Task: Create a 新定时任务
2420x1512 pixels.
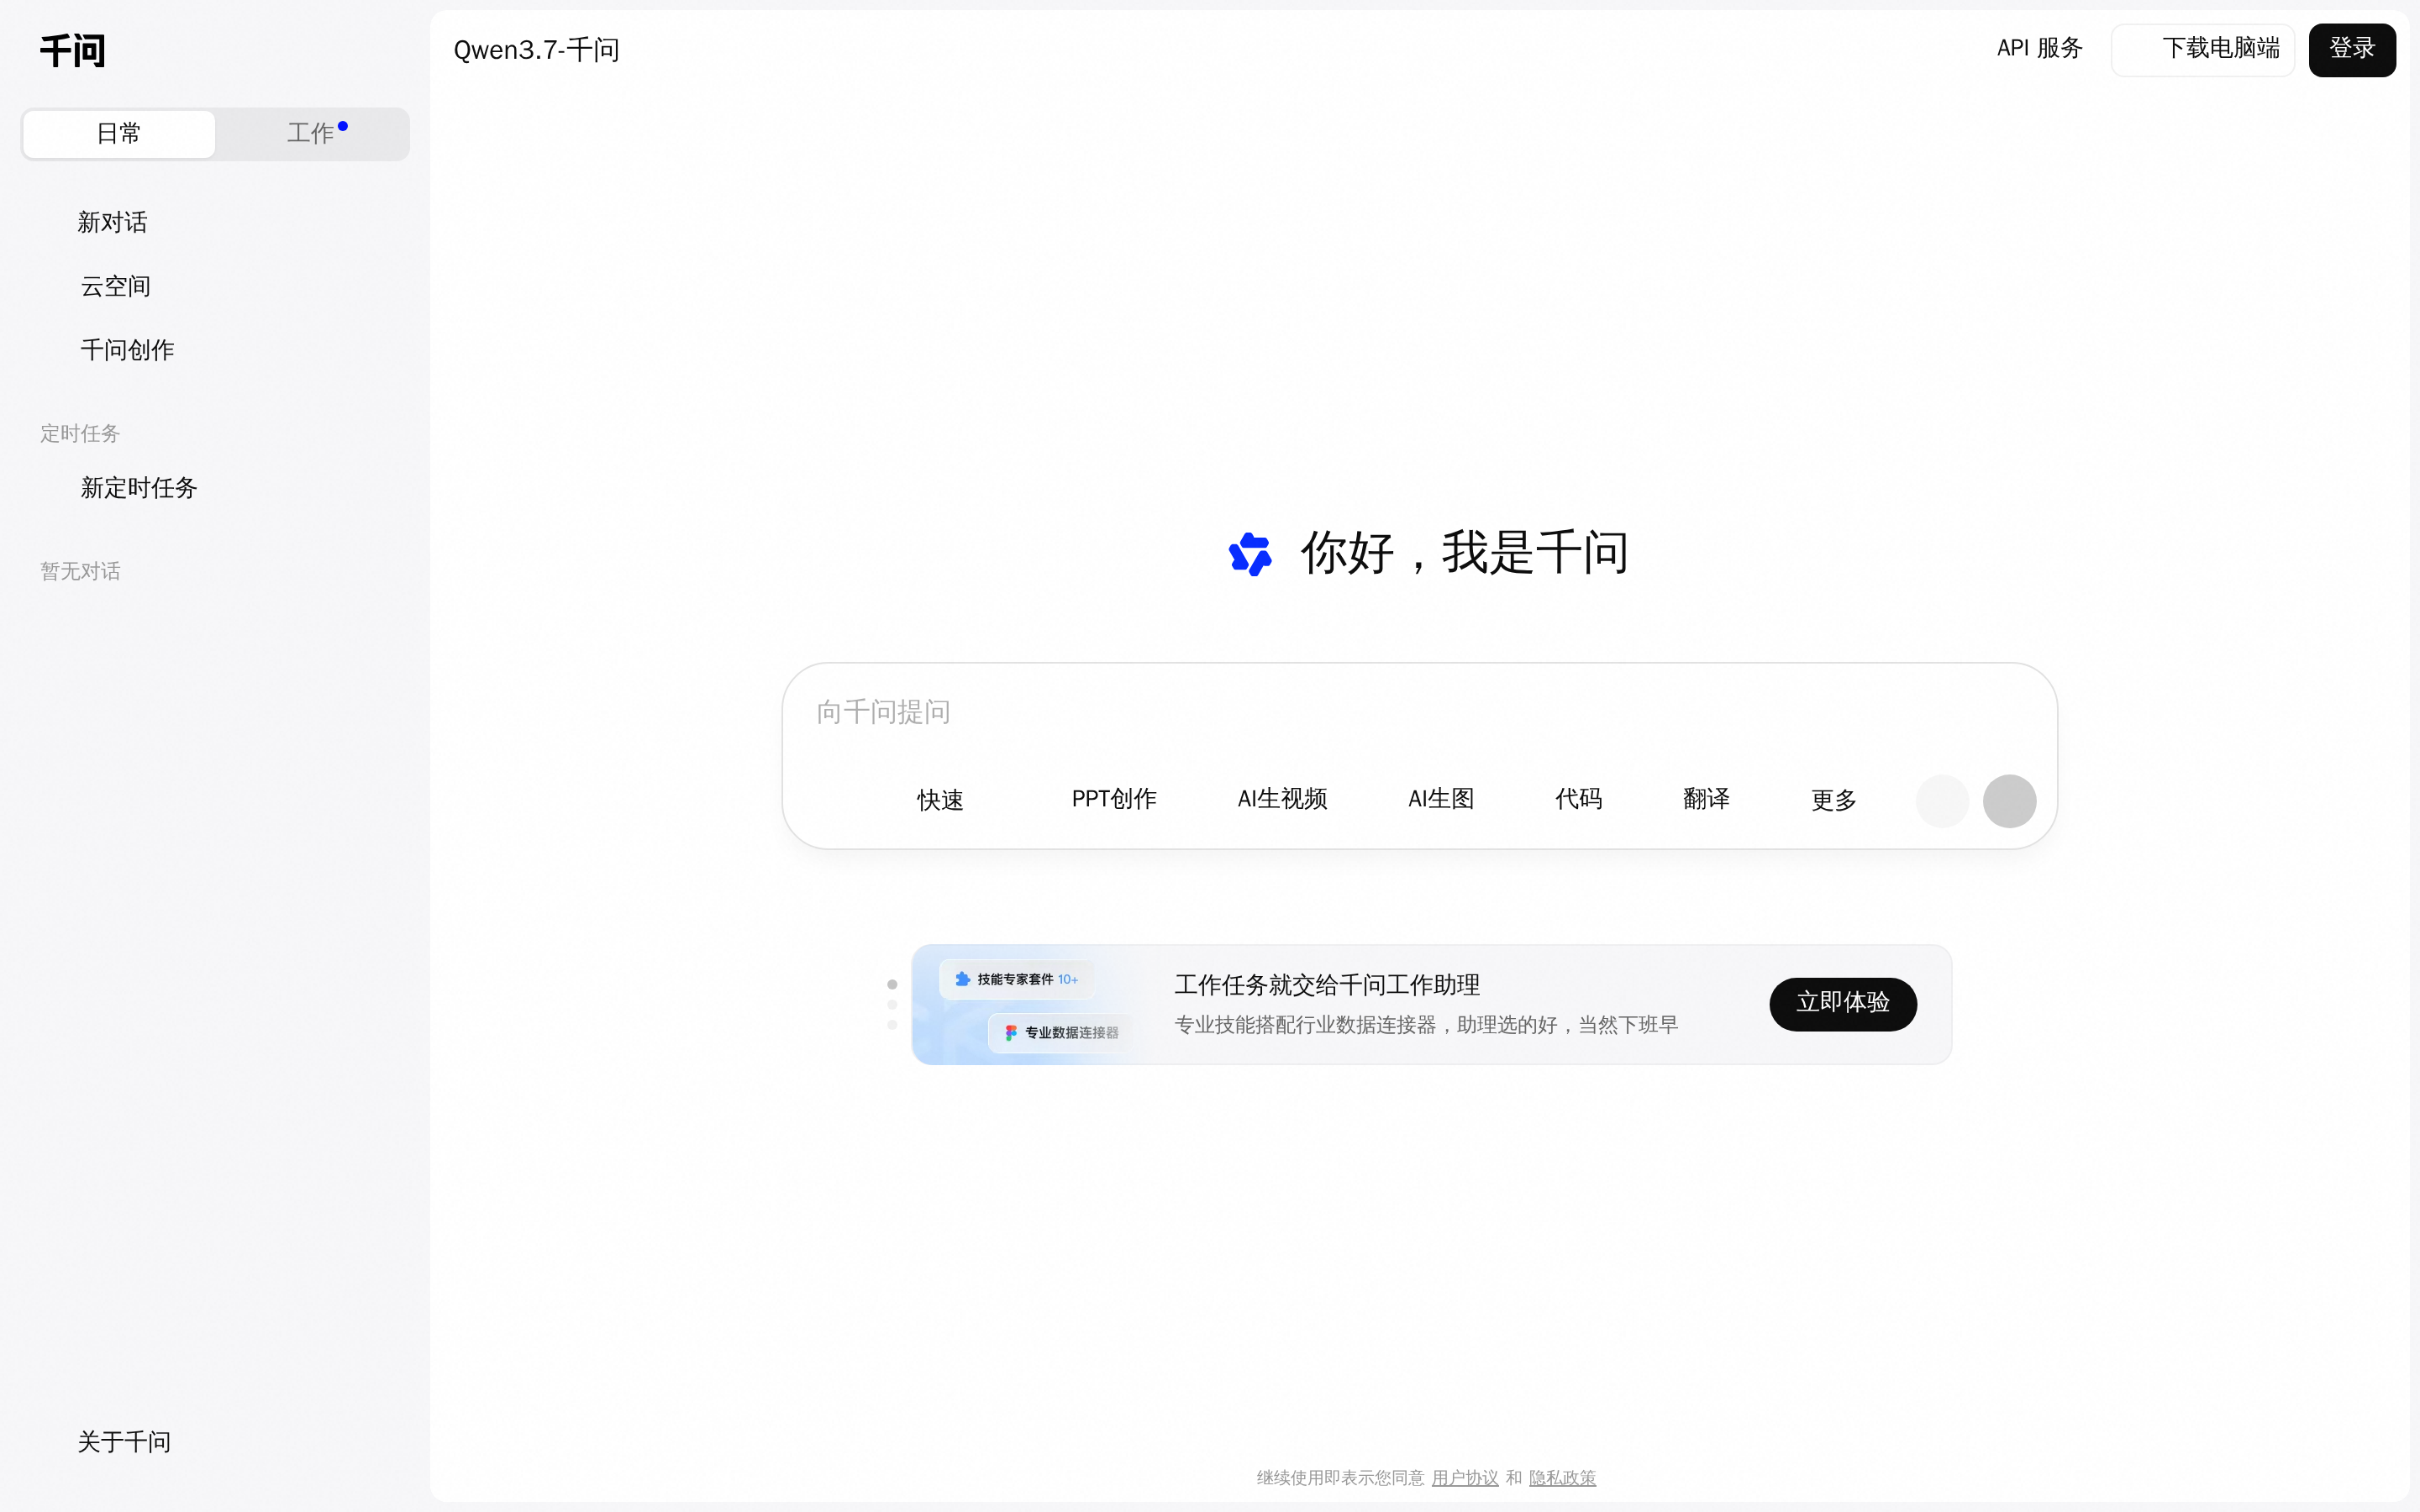Action: click(139, 488)
